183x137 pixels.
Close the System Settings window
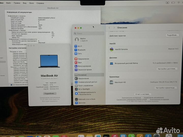pos(75,28)
